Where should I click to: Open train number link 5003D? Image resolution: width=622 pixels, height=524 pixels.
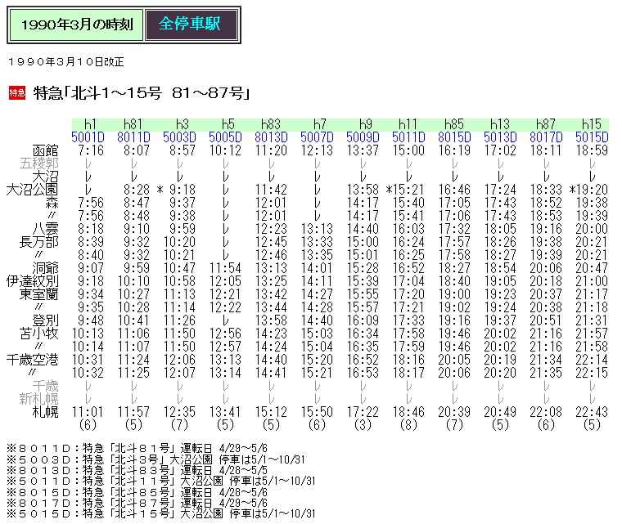pyautogui.click(x=179, y=137)
